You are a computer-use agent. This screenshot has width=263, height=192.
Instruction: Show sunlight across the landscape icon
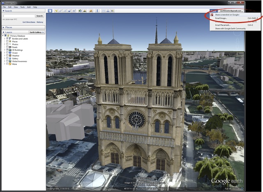(x=85, y=11)
